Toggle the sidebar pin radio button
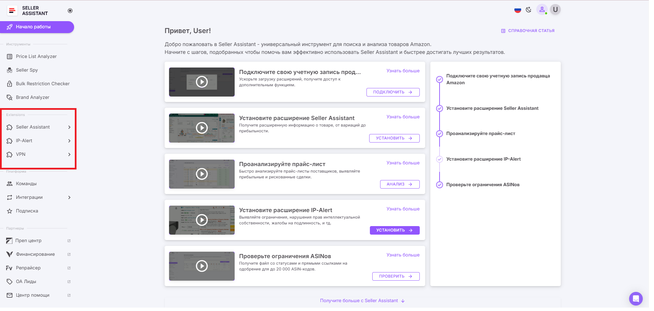 pos(70,11)
